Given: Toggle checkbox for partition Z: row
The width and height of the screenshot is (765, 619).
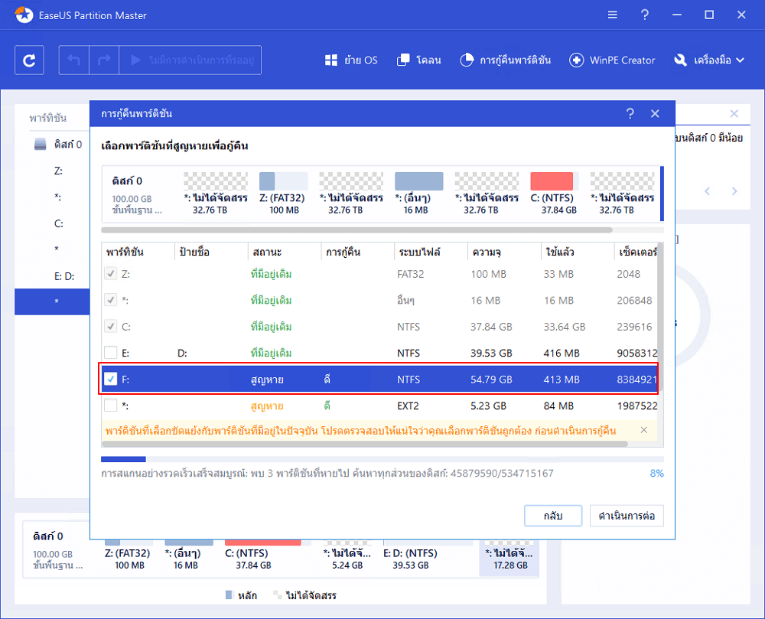Looking at the screenshot, I should [111, 274].
